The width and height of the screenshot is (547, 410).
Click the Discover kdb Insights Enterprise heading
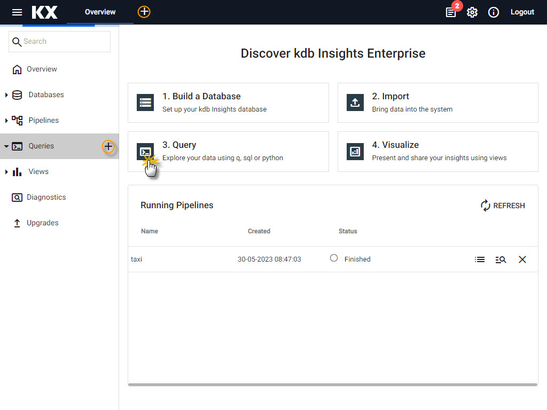[x=333, y=53]
